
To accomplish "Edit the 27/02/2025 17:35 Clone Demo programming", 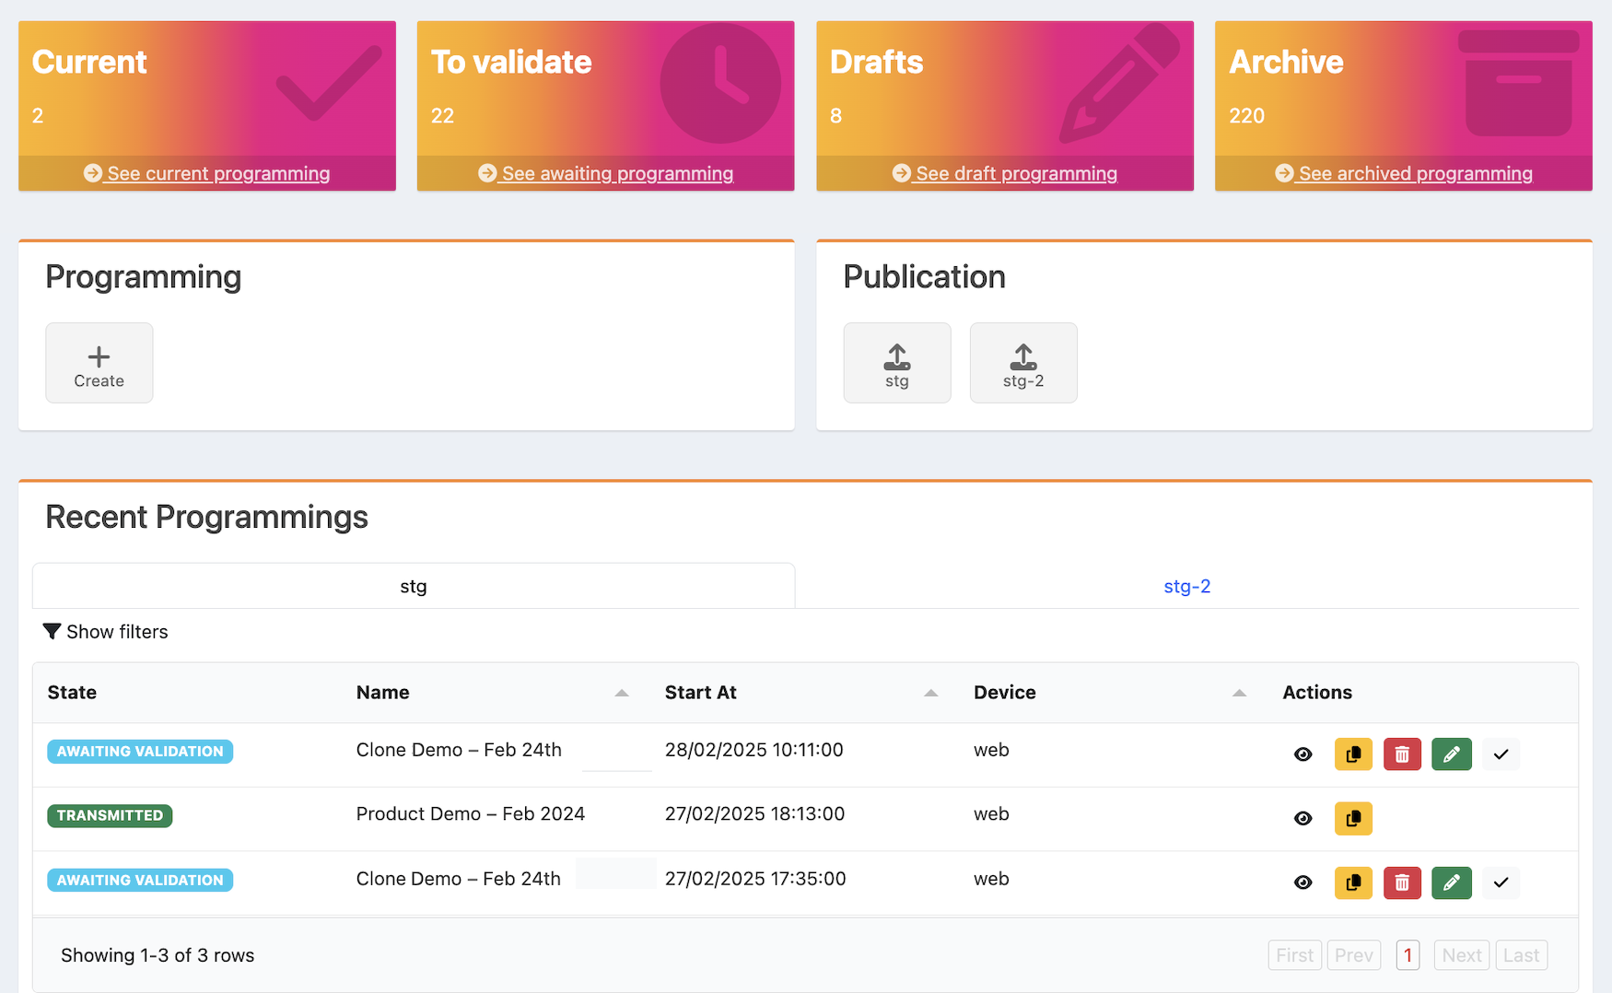I will pos(1452,882).
